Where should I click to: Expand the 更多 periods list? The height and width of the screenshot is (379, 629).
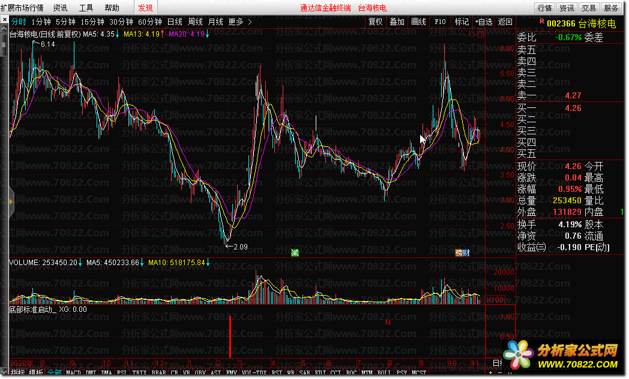pyautogui.click(x=239, y=22)
